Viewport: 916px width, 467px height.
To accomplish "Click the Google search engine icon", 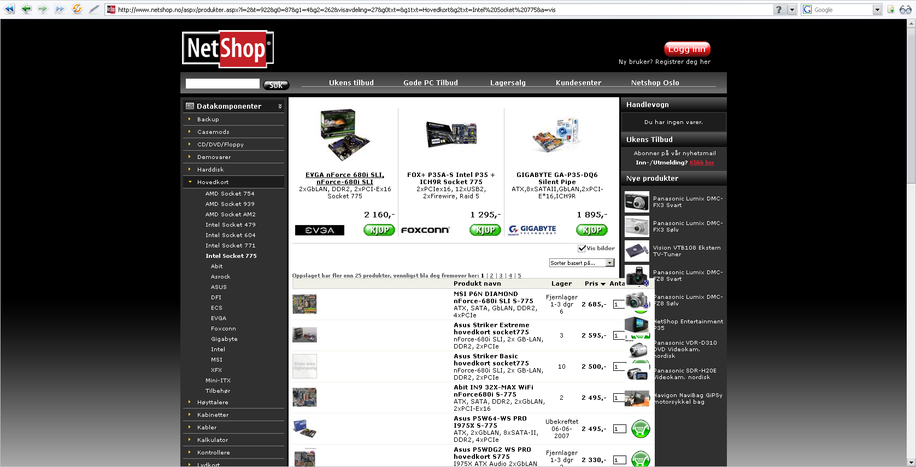I will click(x=807, y=10).
